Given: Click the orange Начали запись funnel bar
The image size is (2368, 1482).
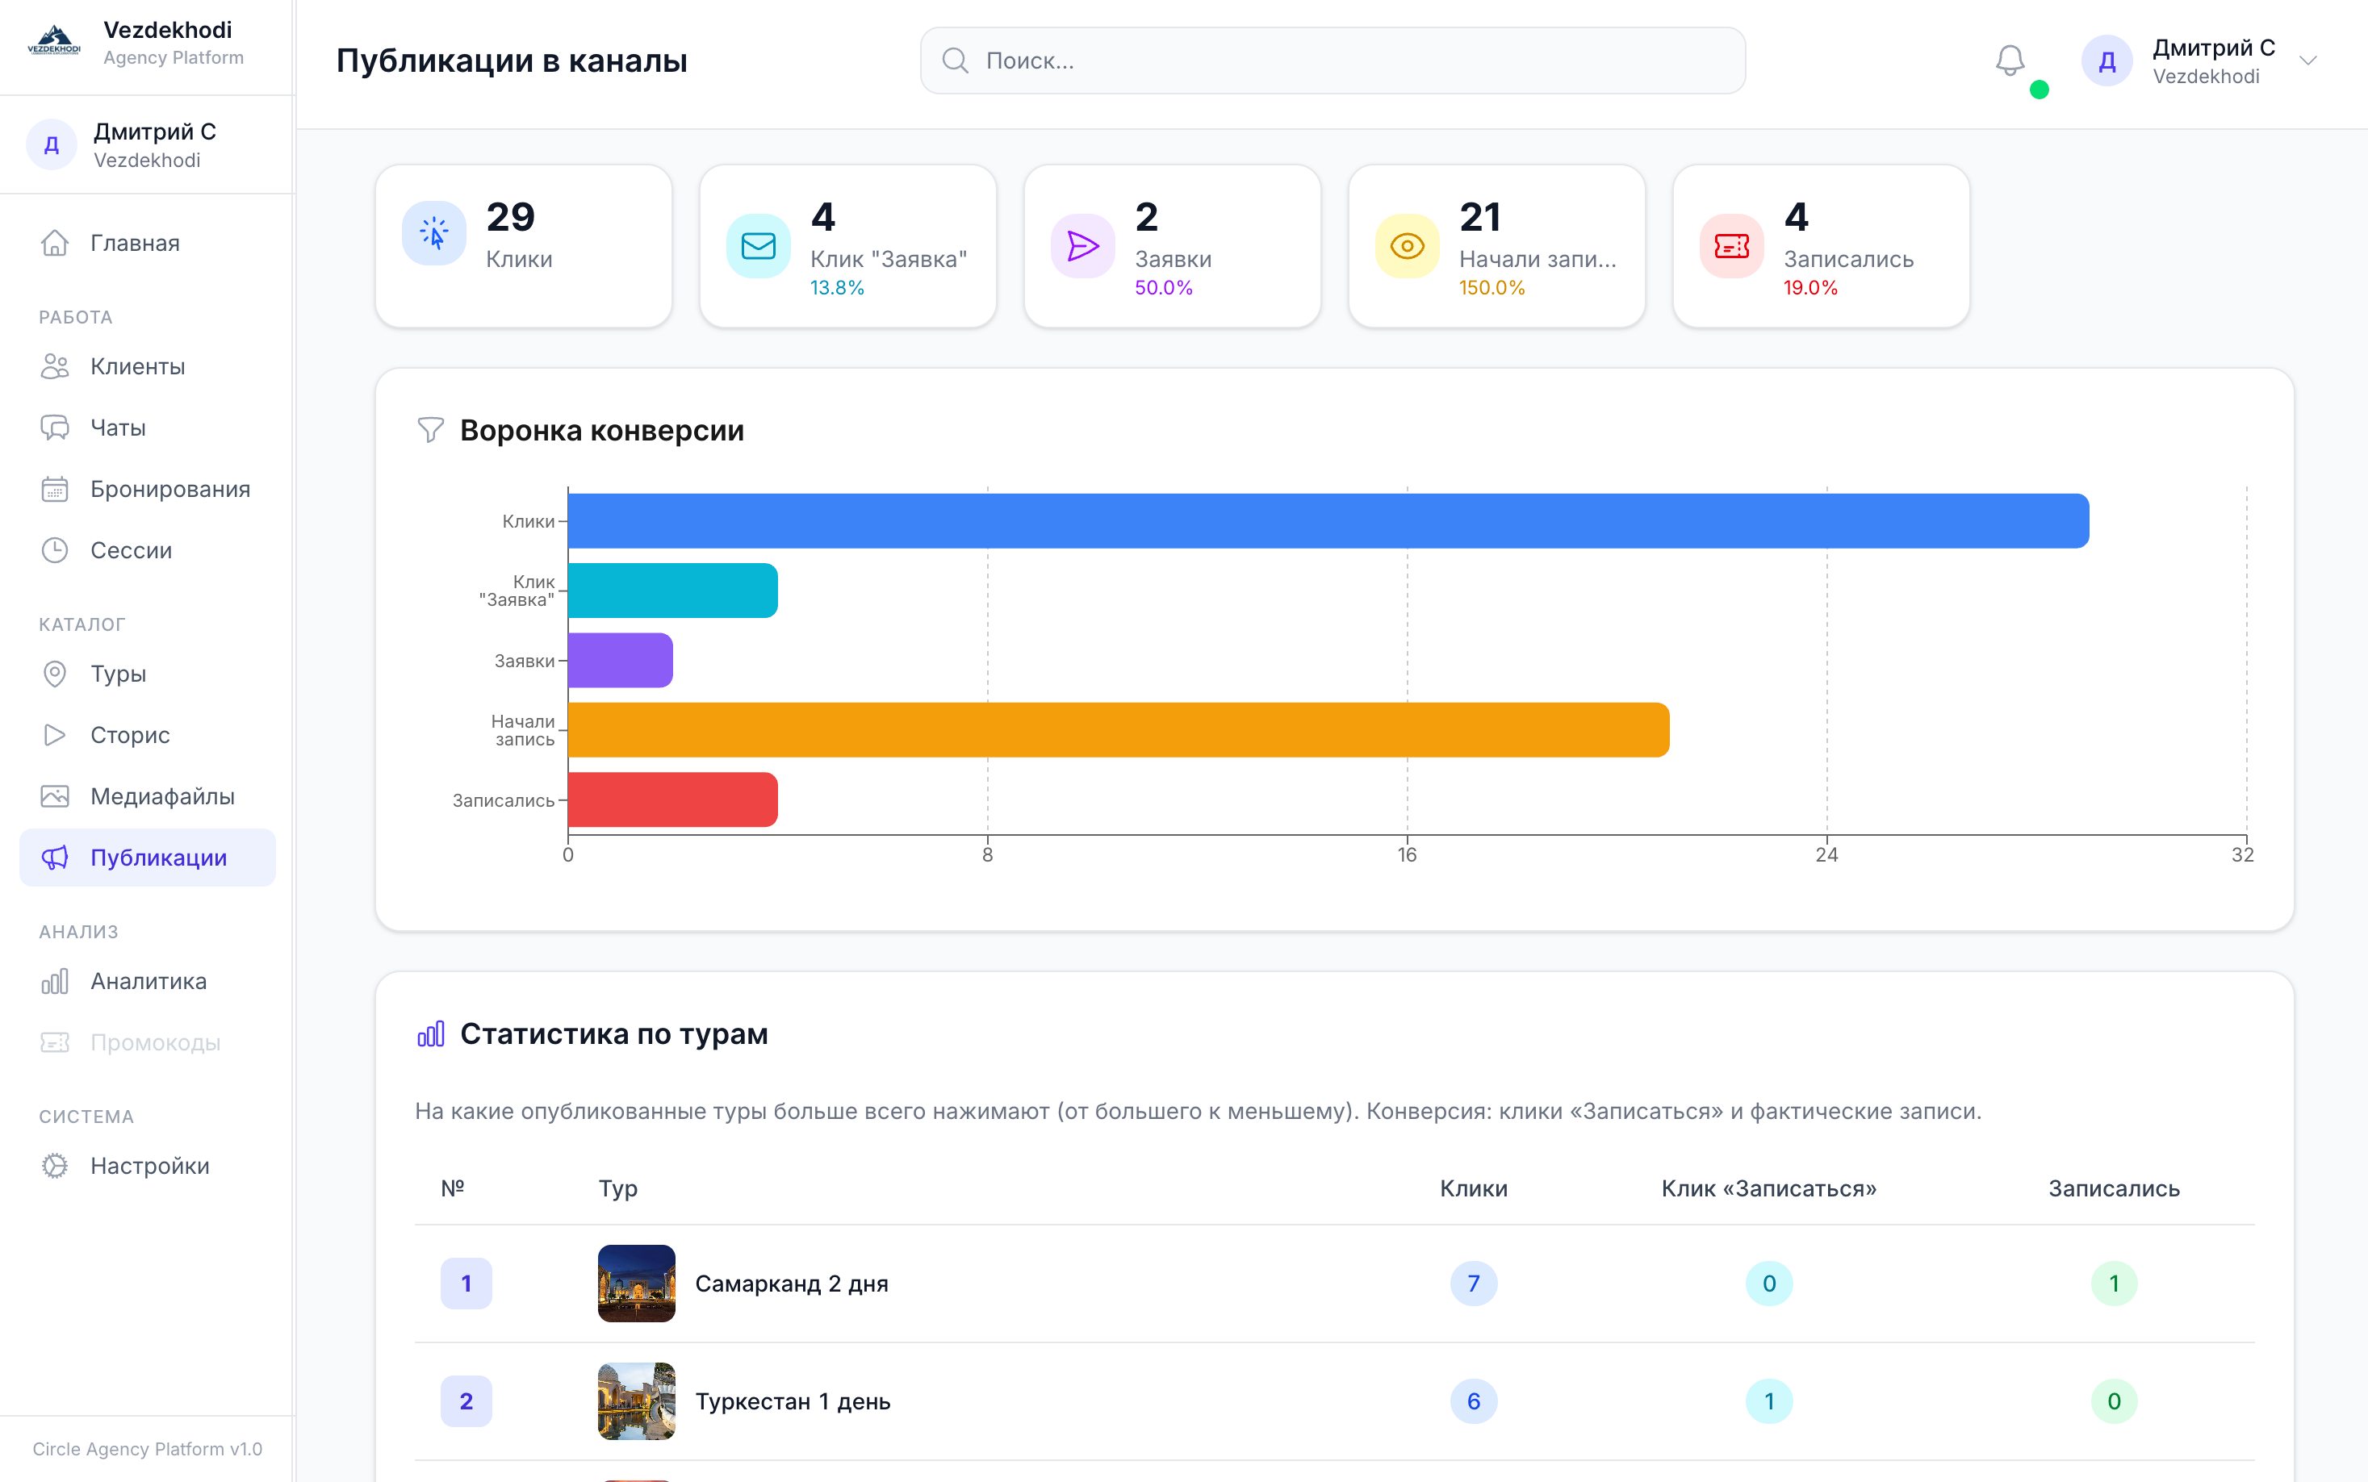Looking at the screenshot, I should point(1119,729).
